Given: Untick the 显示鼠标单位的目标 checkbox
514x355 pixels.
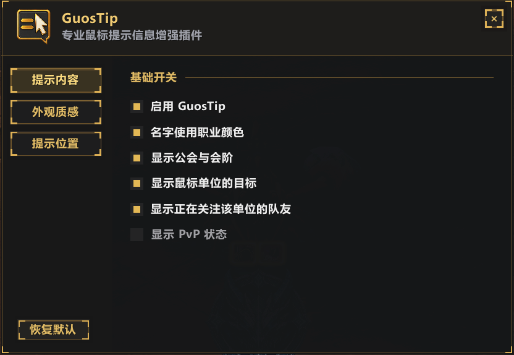Looking at the screenshot, I should click(x=137, y=184).
